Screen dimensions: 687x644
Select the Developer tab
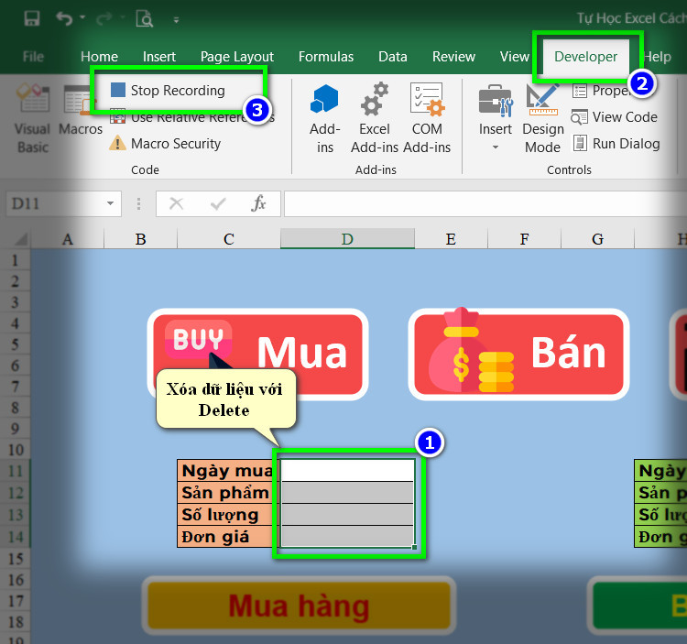coord(586,57)
